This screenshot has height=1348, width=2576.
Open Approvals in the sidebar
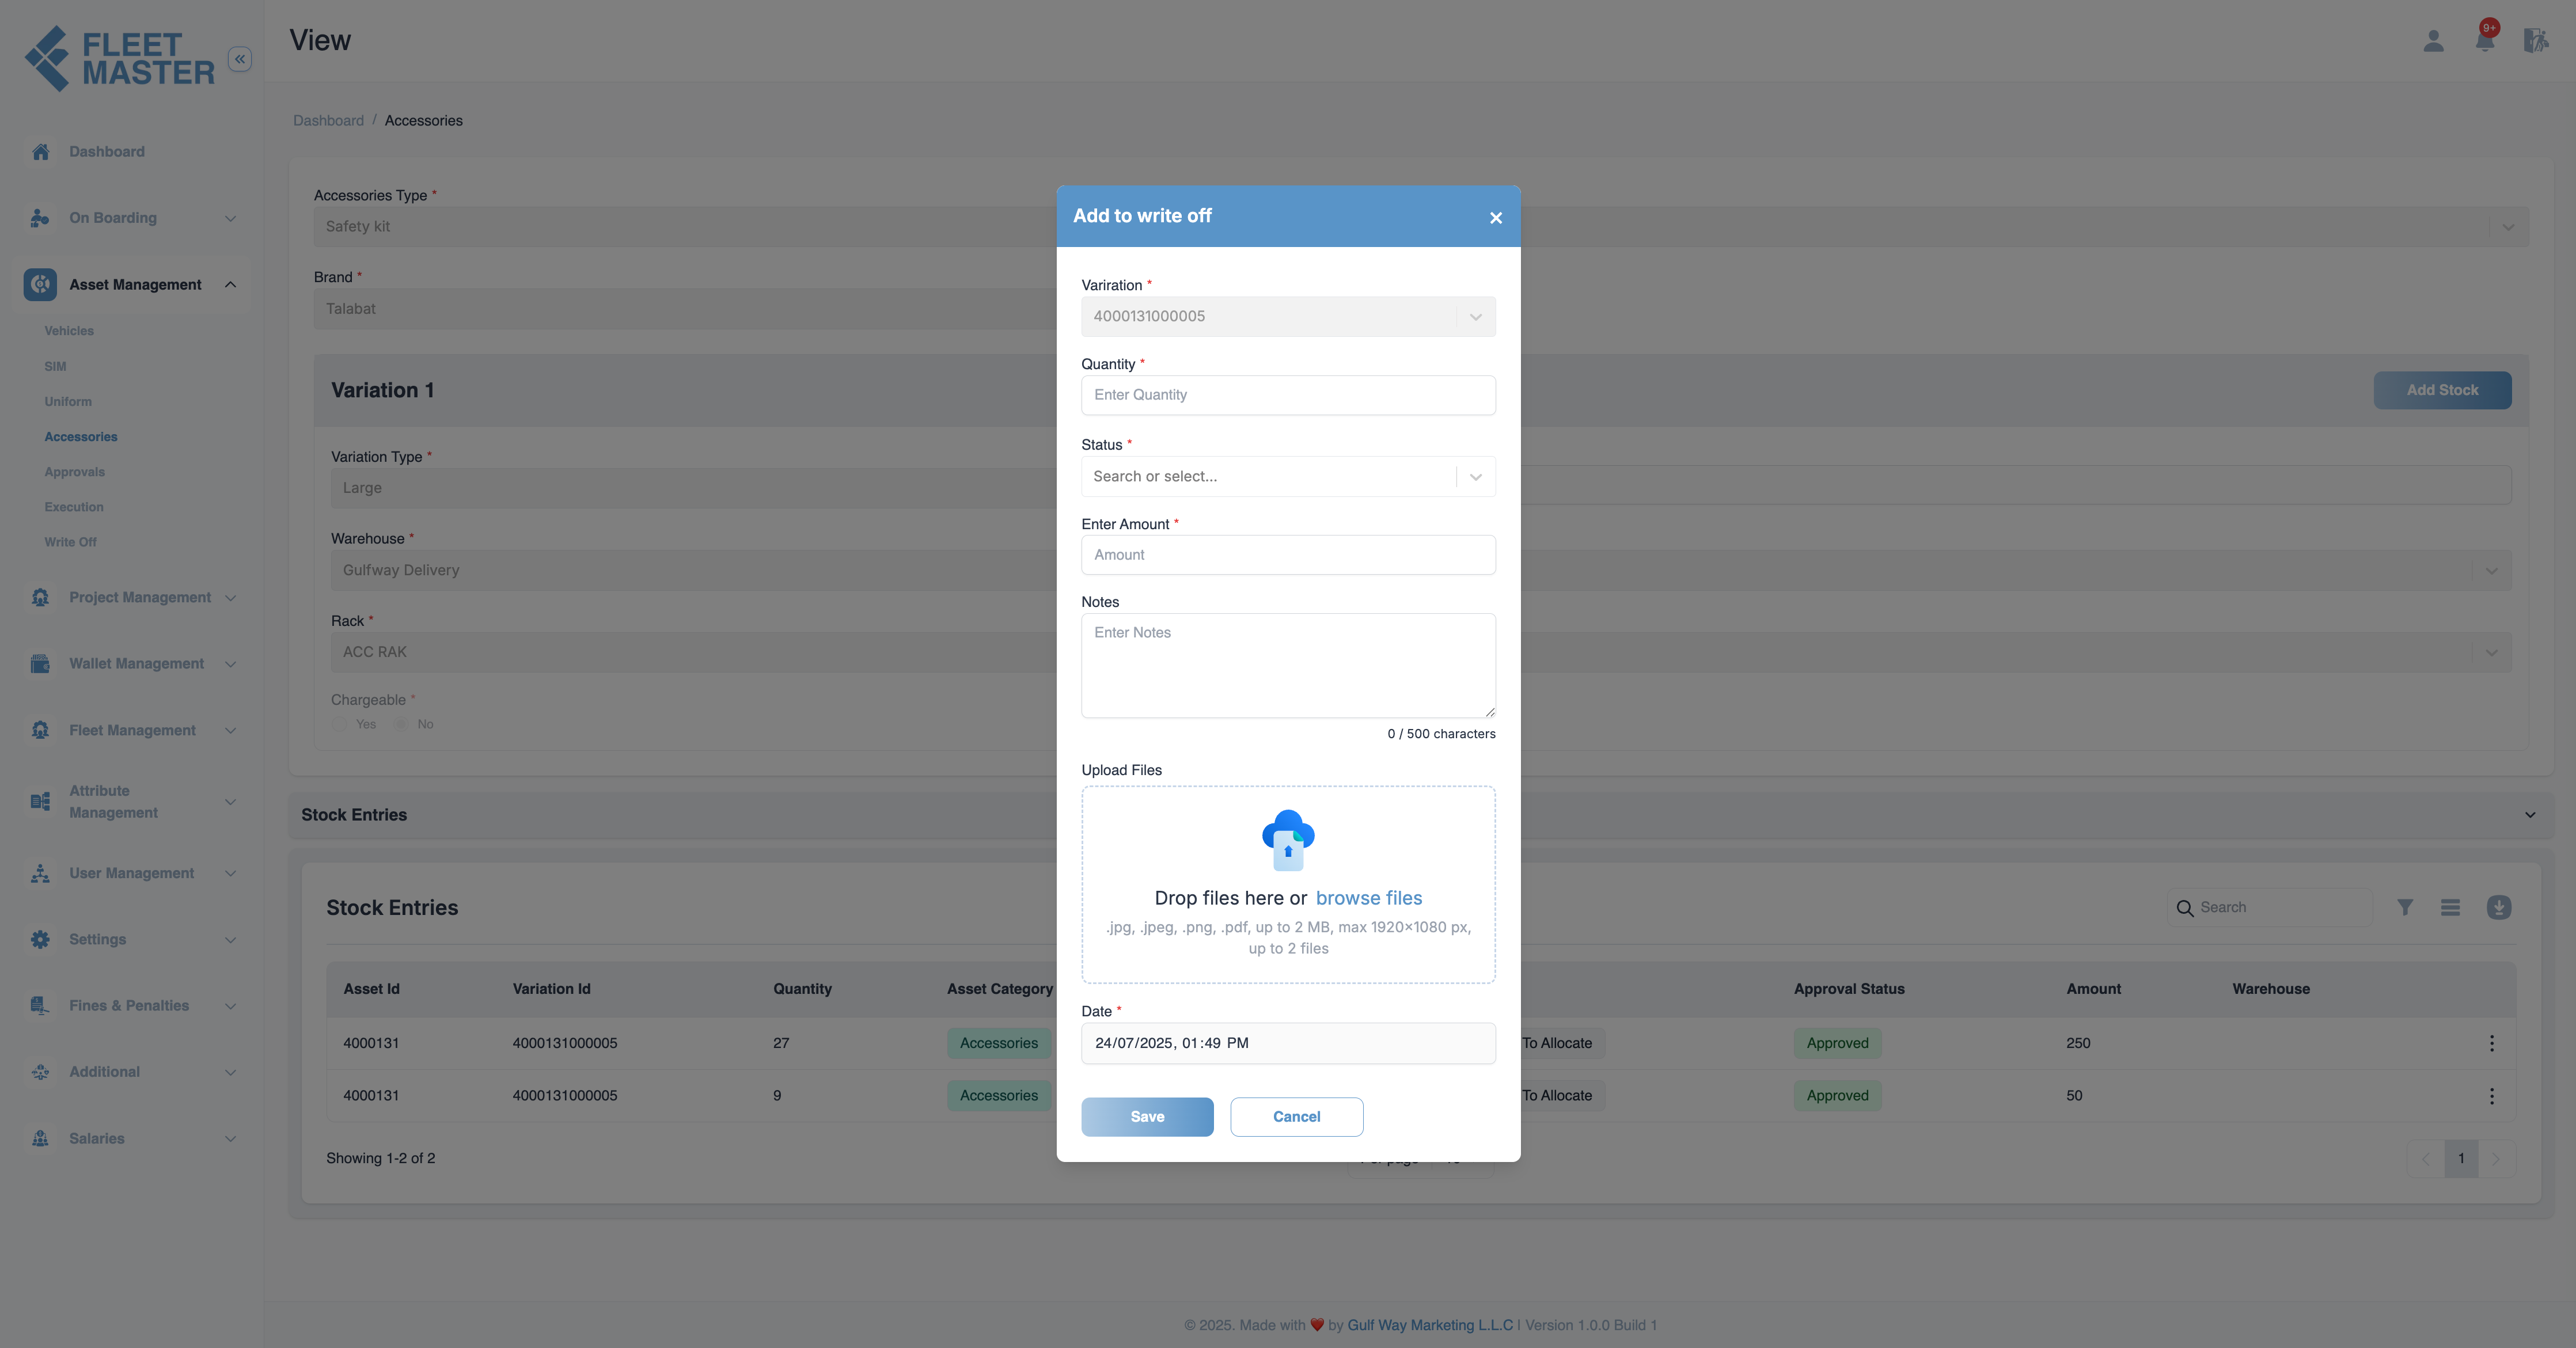point(74,472)
